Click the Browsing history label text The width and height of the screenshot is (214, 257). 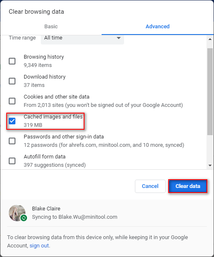click(44, 57)
